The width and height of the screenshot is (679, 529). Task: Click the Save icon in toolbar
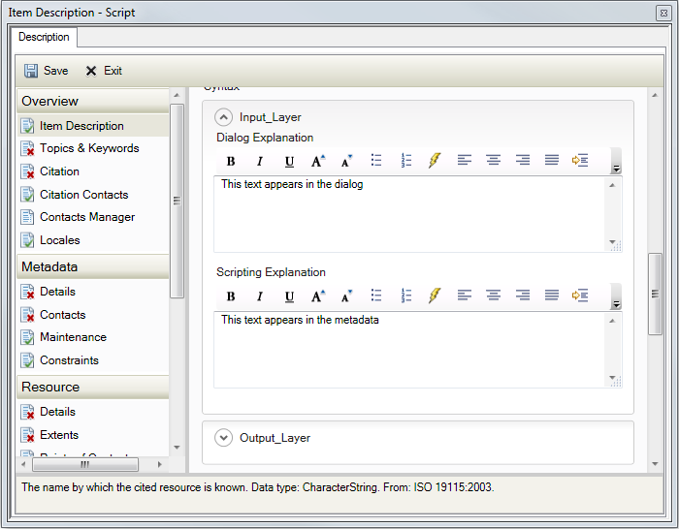pos(31,71)
